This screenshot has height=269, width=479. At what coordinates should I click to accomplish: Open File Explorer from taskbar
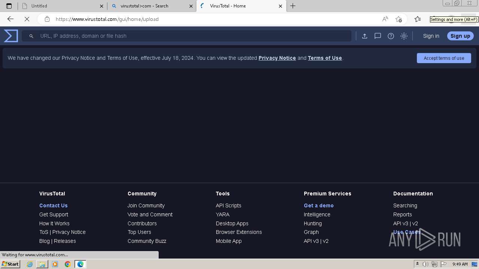click(x=42, y=264)
